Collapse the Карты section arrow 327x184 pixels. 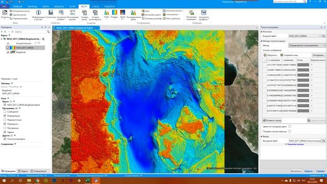click(x=9, y=35)
